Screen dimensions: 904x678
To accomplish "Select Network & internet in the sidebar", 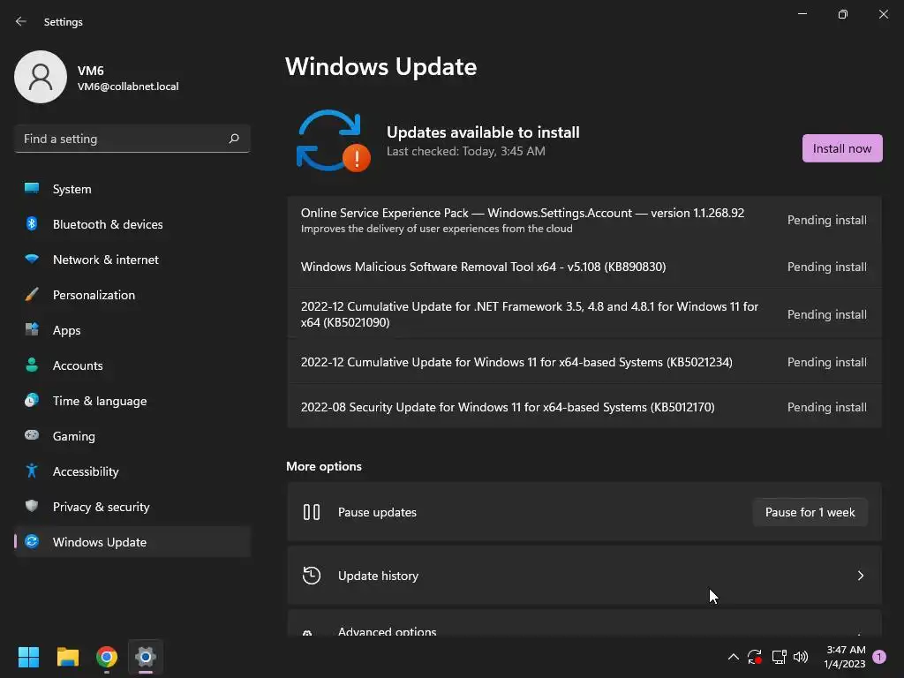I will [x=132, y=259].
